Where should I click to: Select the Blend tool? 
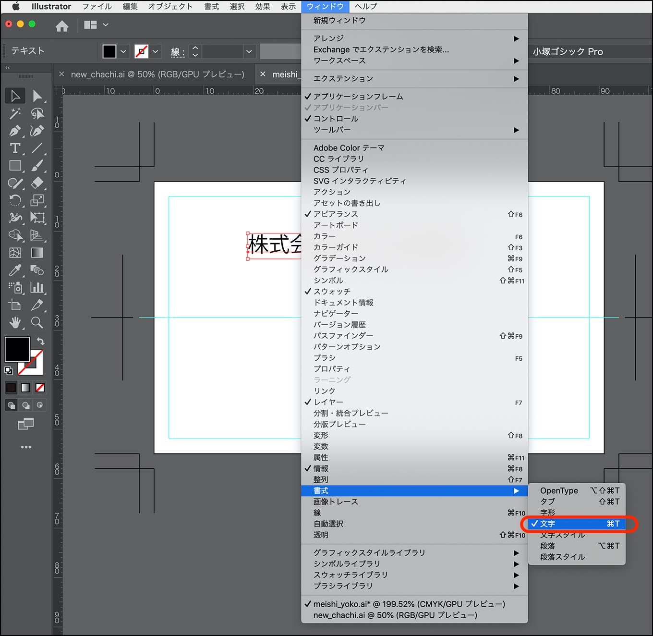point(37,270)
